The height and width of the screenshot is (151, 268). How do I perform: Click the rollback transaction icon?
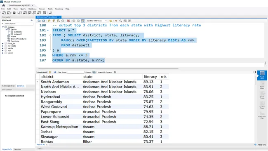[78, 21]
